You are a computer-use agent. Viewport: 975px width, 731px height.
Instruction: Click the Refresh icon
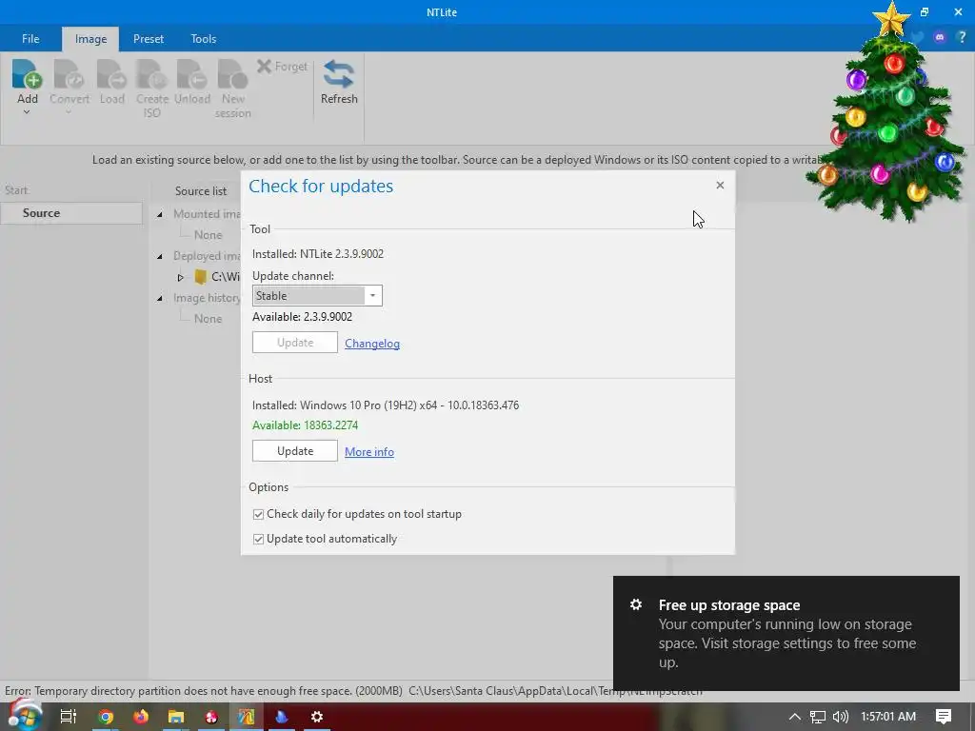click(338, 74)
